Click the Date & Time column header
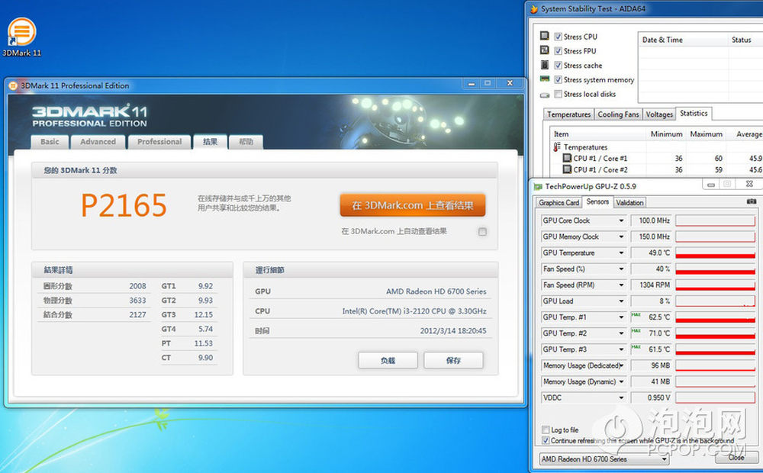Screen dimensions: 763x473 pyautogui.click(x=683, y=40)
